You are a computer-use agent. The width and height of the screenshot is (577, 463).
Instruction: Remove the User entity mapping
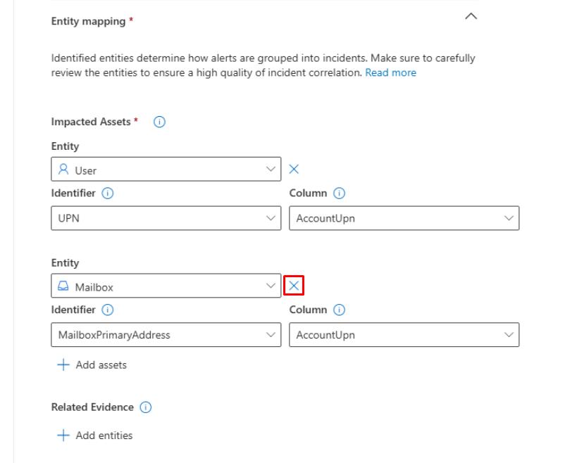294,169
